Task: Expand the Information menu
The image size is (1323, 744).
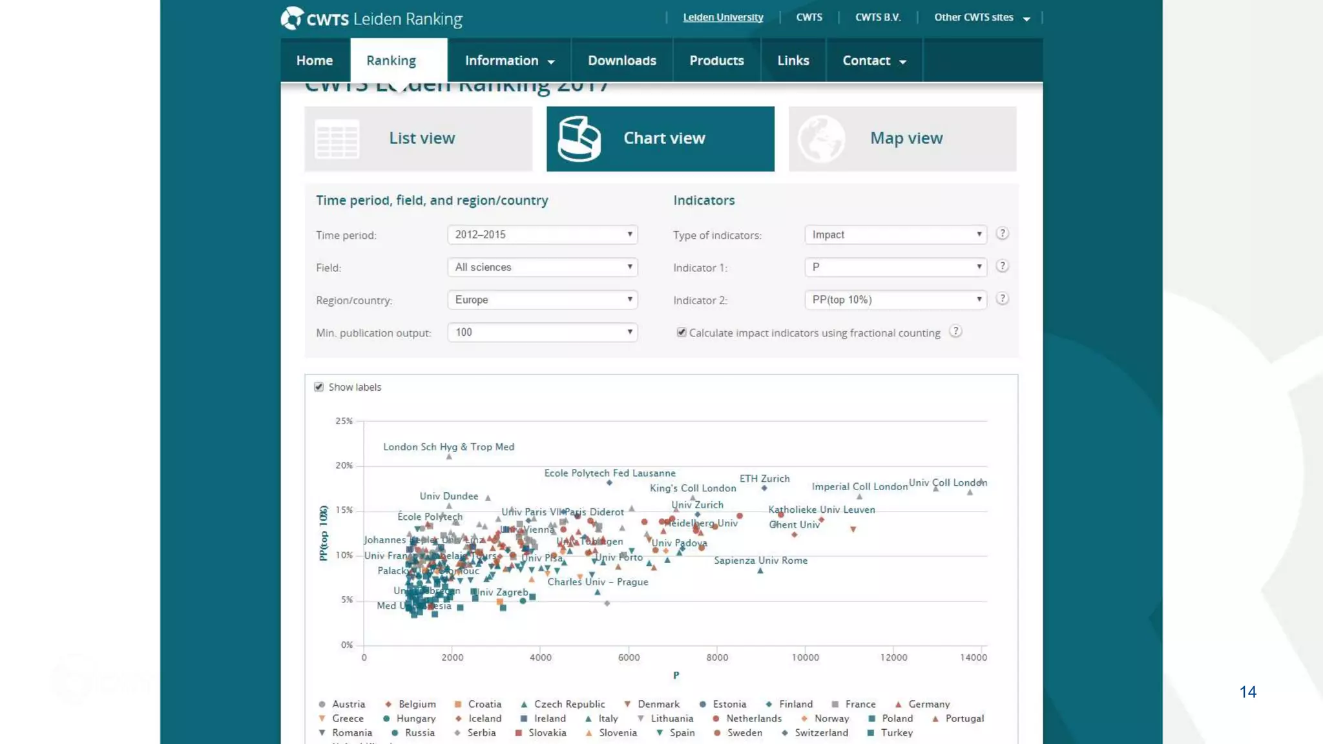Action: 509,61
